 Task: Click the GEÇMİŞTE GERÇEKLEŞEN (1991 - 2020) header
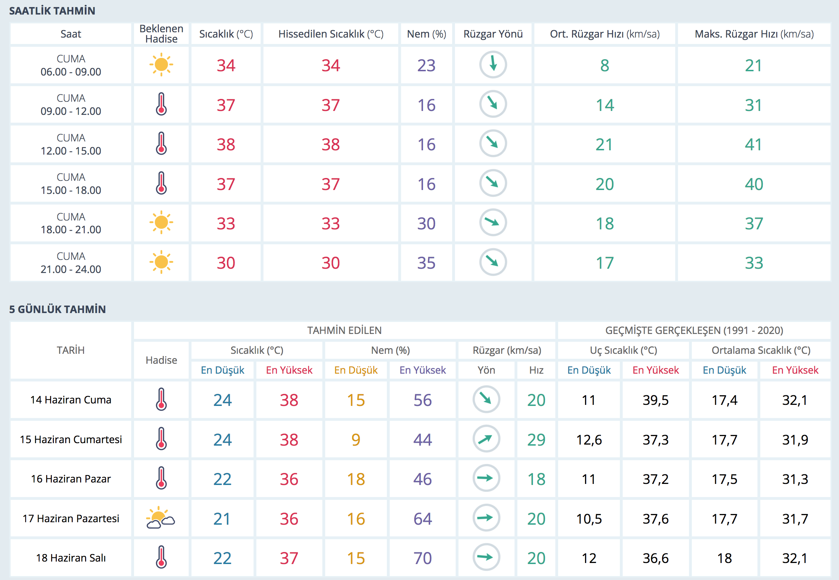[694, 330]
